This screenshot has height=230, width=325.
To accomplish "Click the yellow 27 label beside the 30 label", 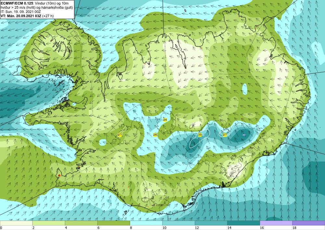I will pos(225,135).
